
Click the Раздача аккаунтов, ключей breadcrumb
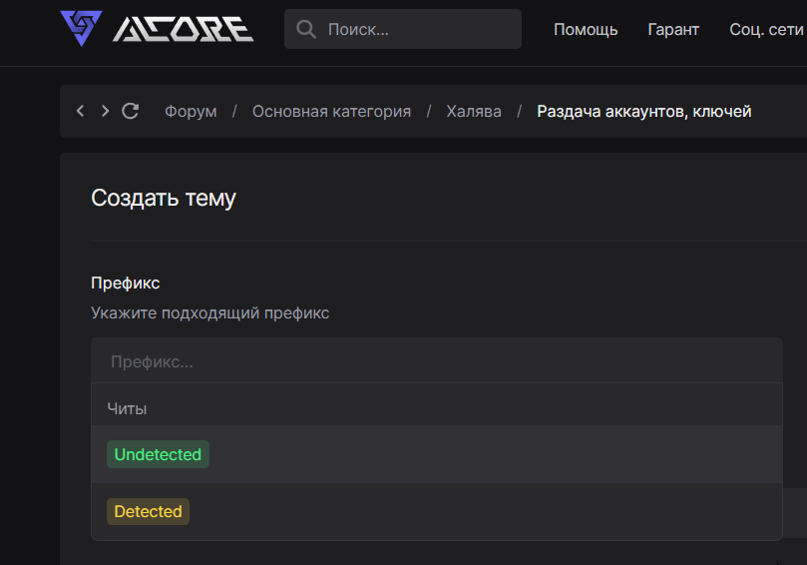(x=643, y=111)
